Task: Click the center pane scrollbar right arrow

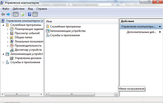Action: pos(116,94)
